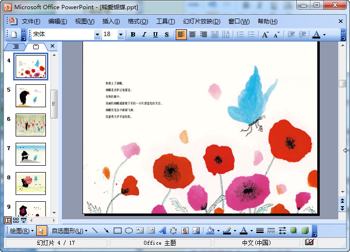Open the 帮助(H) menu
The height and width of the screenshot is (252, 350).
pyautogui.click(x=268, y=21)
